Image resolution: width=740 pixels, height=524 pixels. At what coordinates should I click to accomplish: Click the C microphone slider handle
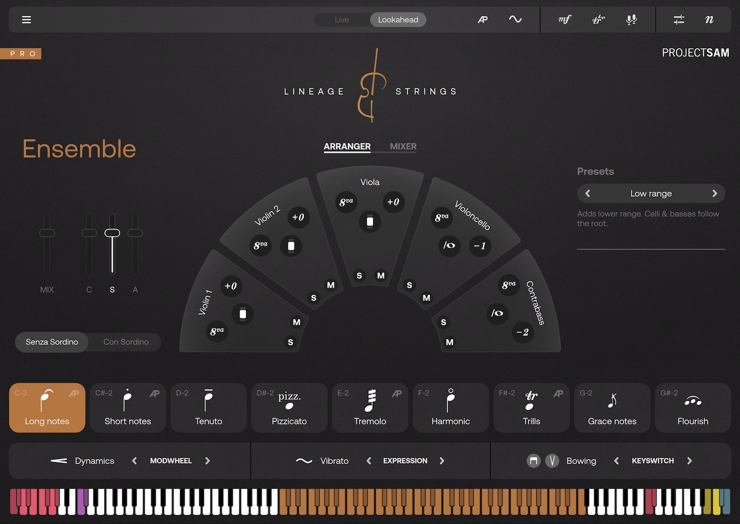[x=89, y=233]
